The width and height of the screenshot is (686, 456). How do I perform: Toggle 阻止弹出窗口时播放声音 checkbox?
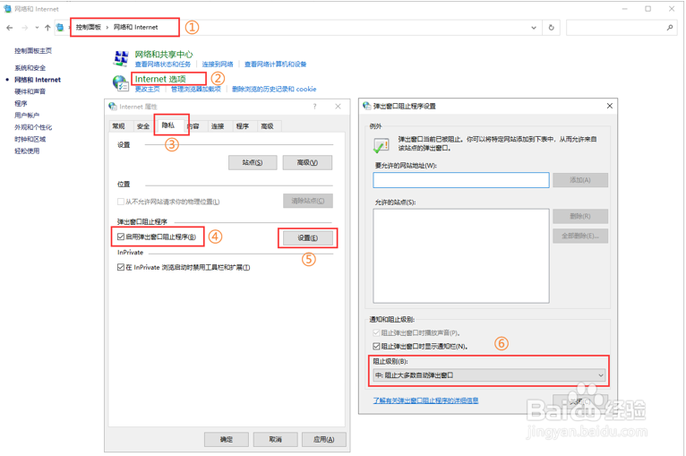(376, 332)
